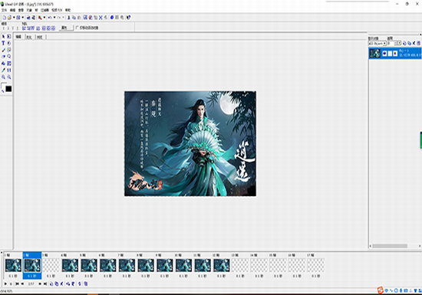Select the arrow pick tool
Image resolution: width=422 pixels, height=295 pixels.
coord(3,36)
